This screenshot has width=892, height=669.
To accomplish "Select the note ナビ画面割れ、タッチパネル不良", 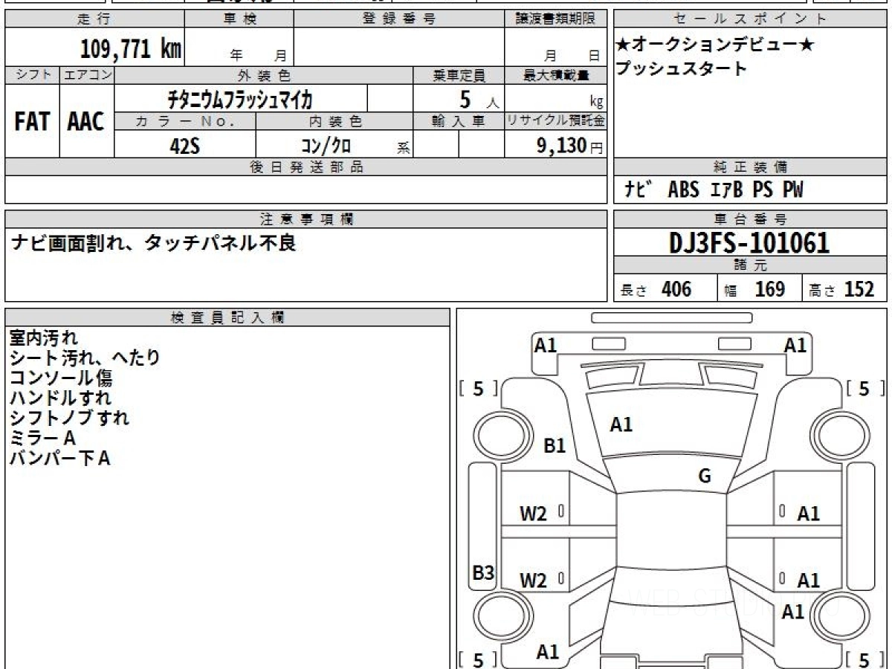I will click(153, 243).
